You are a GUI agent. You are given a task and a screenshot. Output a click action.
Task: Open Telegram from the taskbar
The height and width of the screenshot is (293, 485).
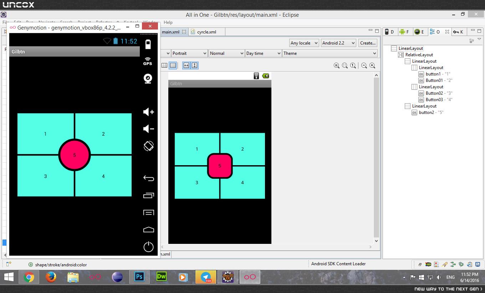(206, 277)
